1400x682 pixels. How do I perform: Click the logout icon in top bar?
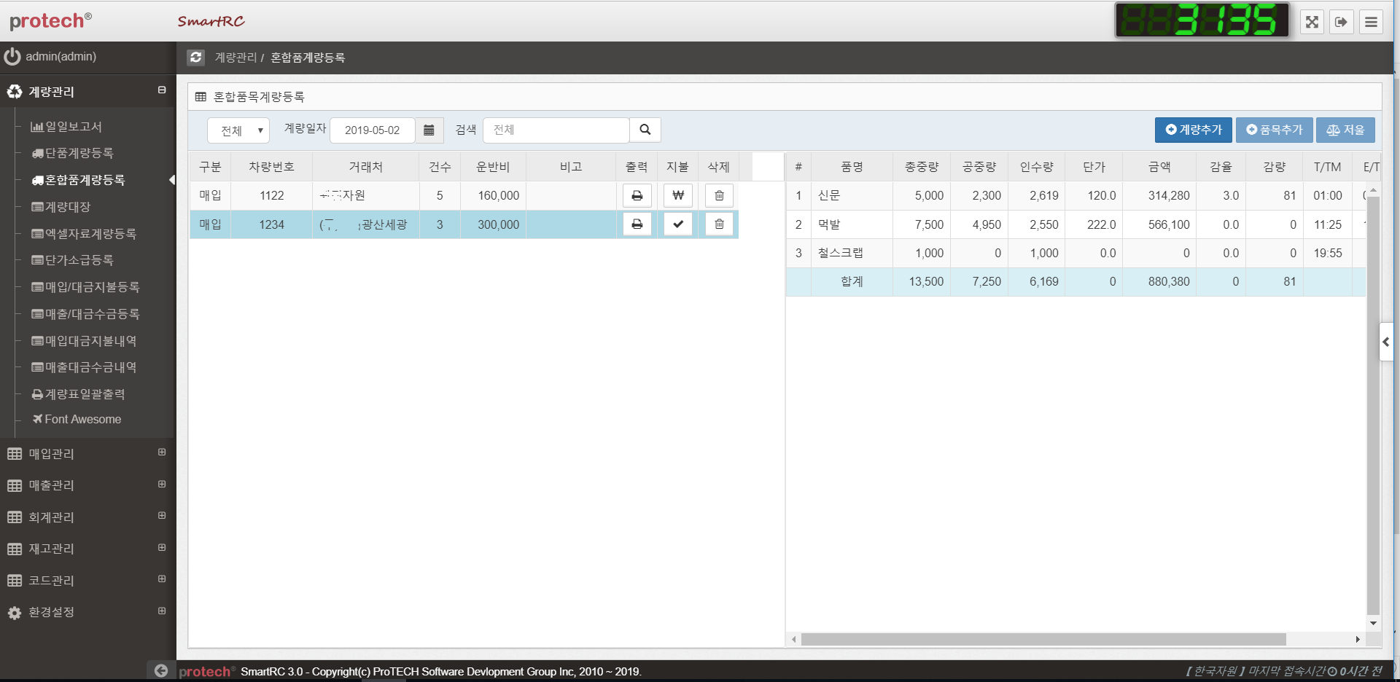click(x=1341, y=22)
